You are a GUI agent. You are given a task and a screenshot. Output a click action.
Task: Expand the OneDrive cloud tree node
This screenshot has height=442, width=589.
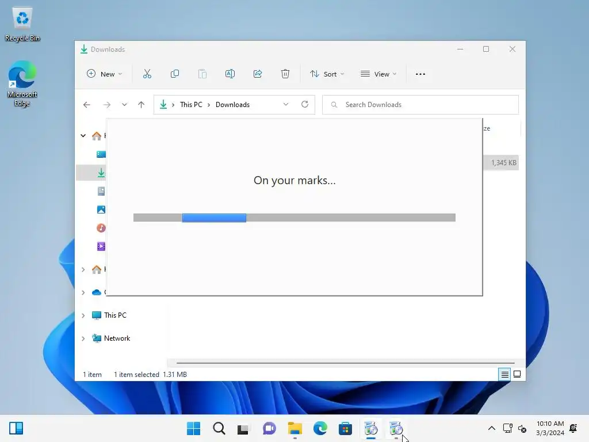click(x=83, y=292)
